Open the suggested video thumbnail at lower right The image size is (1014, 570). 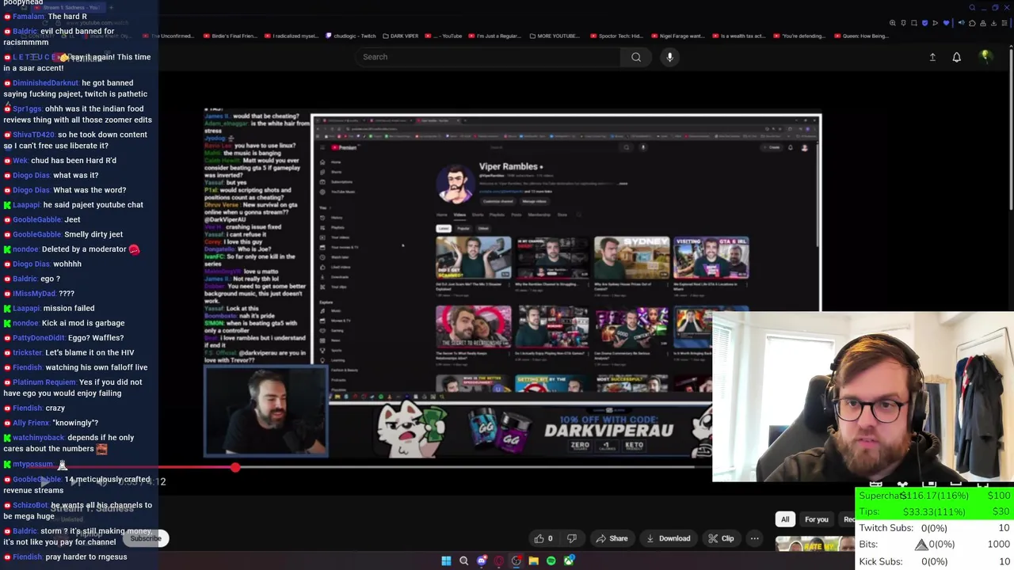point(814,545)
